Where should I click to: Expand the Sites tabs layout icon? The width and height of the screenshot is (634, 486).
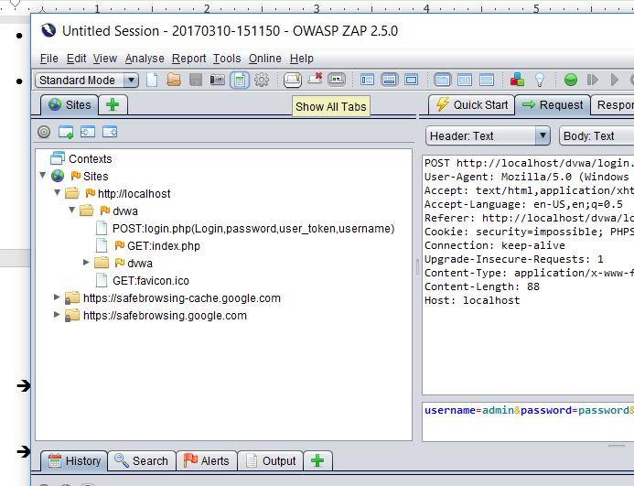coord(367,80)
